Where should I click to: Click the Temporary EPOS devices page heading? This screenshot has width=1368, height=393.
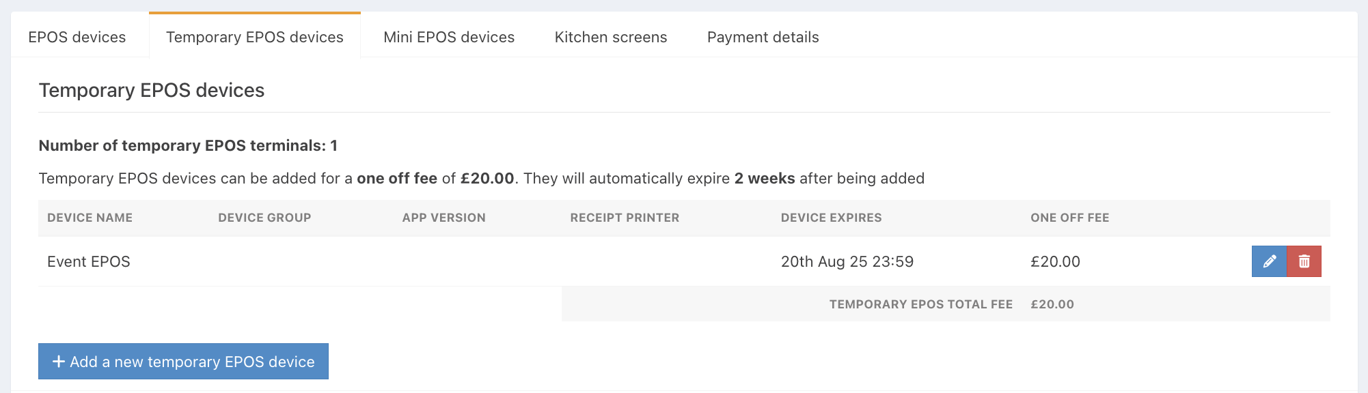point(152,90)
